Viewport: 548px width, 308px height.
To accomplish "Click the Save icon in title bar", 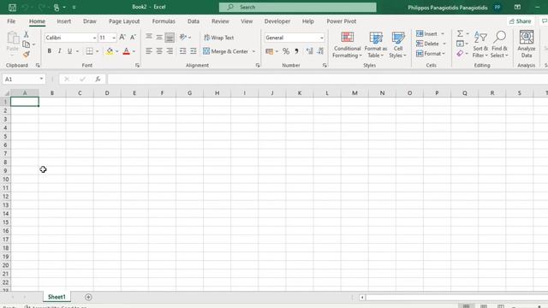I will pyautogui.click(x=12, y=8).
